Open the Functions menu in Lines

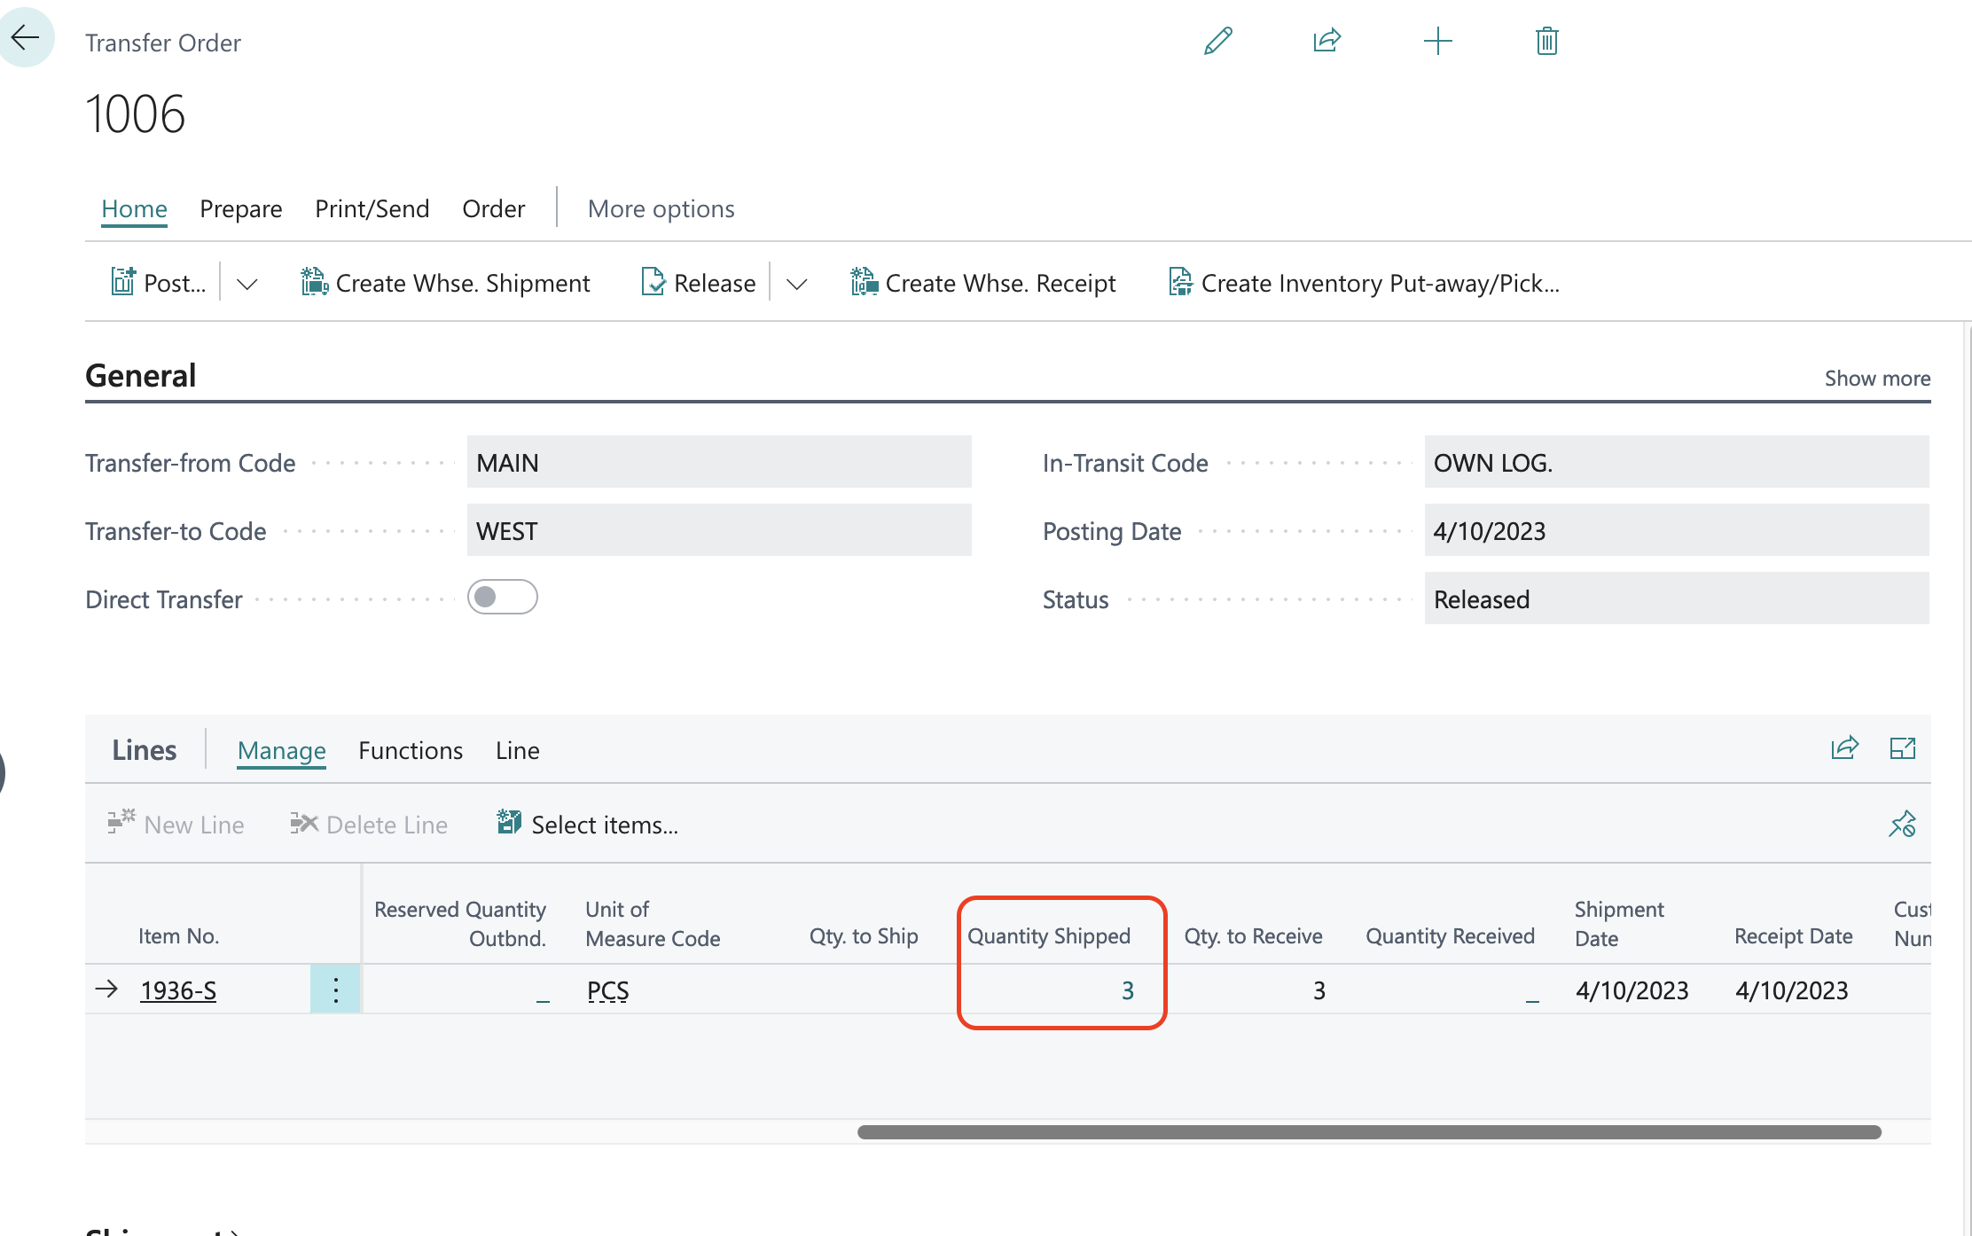tap(411, 751)
